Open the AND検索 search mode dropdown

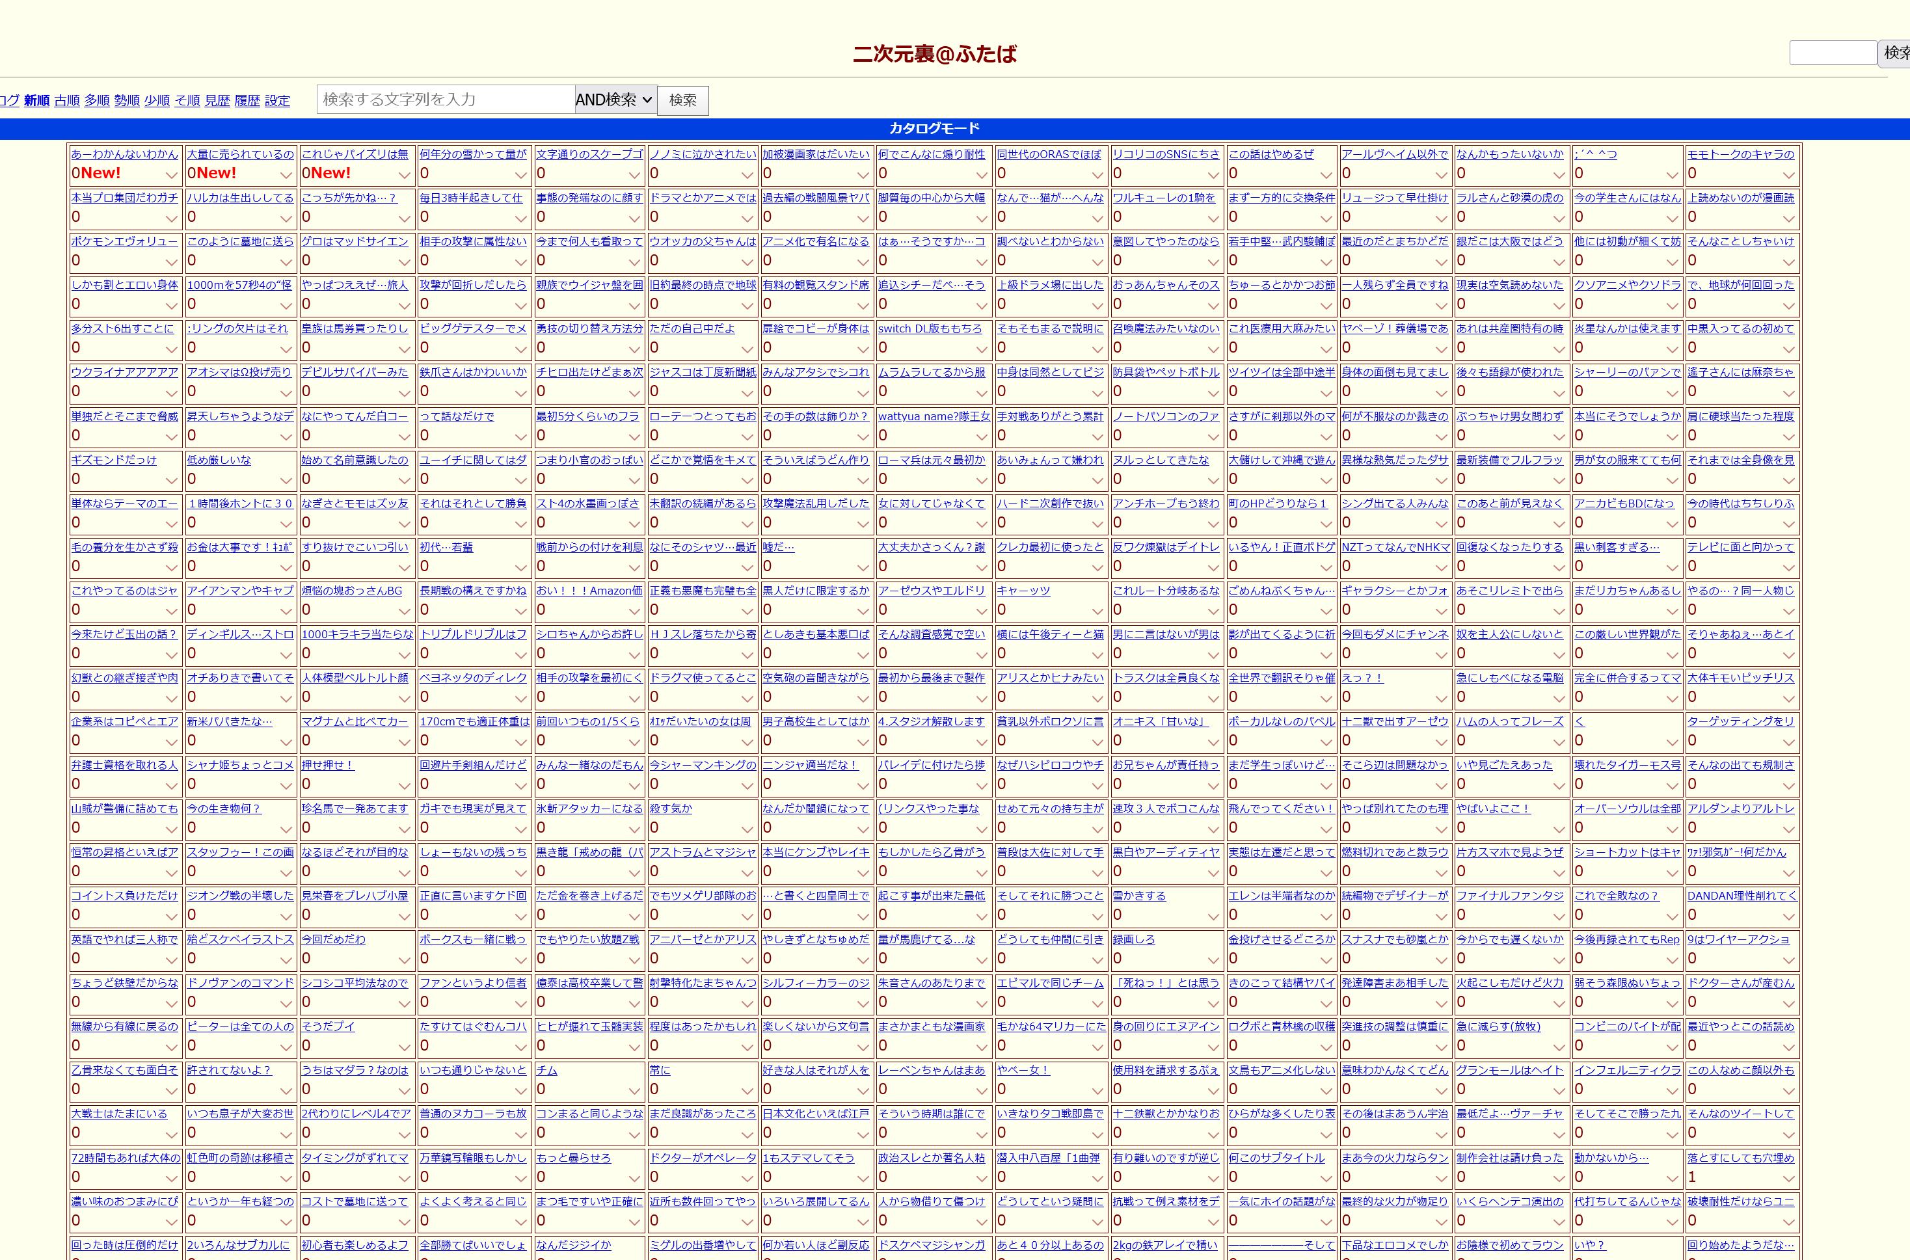pos(615,100)
